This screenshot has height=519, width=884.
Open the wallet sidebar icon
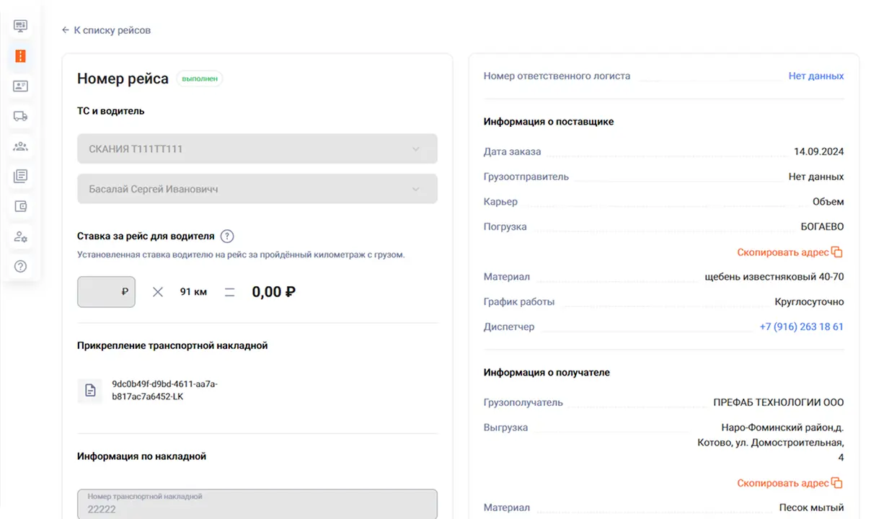click(20, 206)
